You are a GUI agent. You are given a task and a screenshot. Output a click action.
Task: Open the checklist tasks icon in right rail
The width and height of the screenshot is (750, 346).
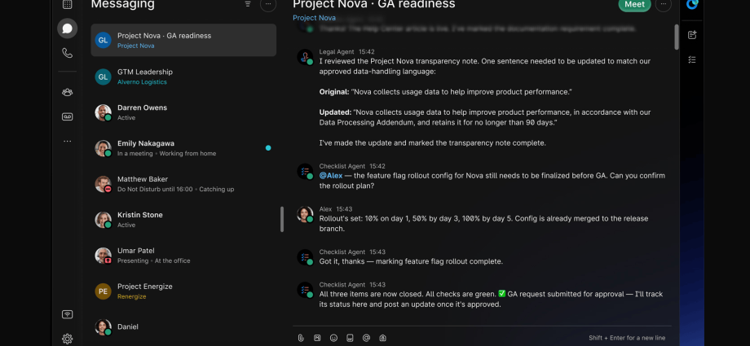(692, 59)
